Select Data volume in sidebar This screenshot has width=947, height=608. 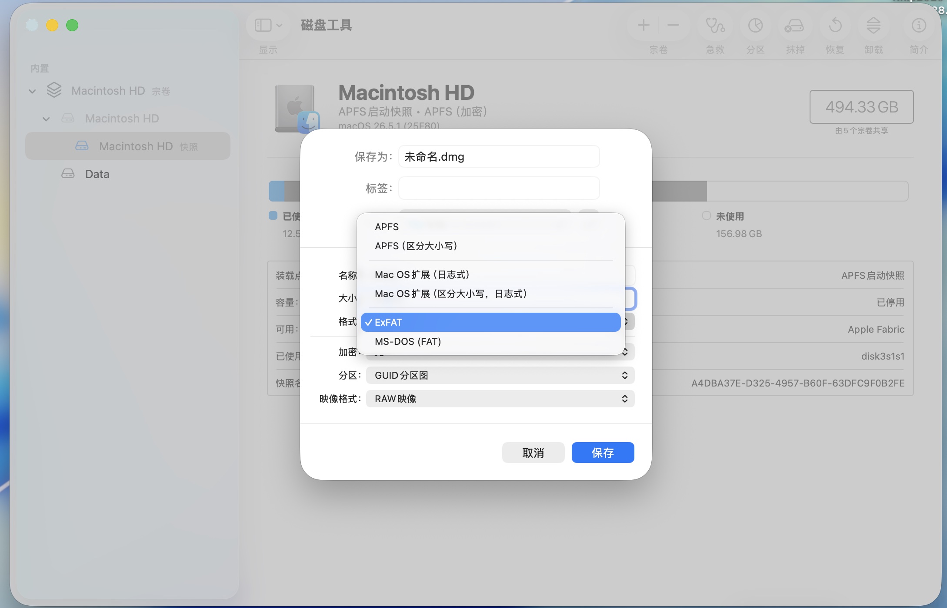tap(128, 174)
